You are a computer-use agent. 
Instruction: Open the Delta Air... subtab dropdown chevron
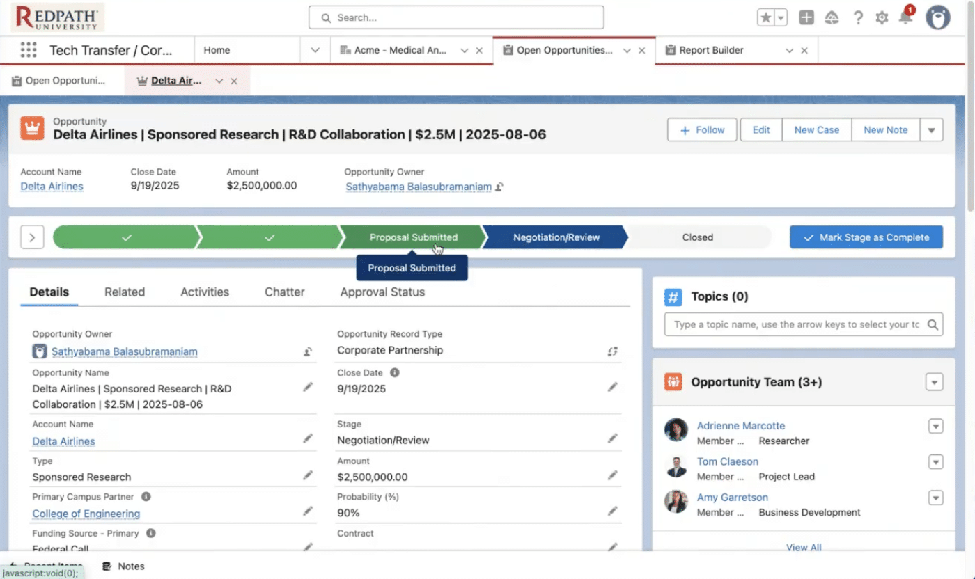pos(219,81)
